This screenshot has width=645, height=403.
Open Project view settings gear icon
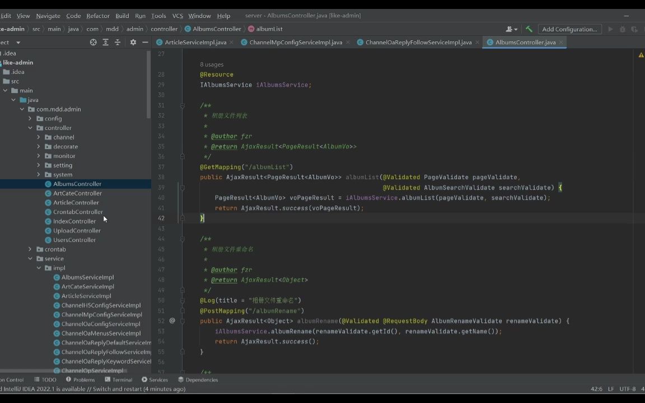click(133, 42)
